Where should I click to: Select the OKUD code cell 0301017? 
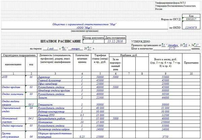pos(191,19)
